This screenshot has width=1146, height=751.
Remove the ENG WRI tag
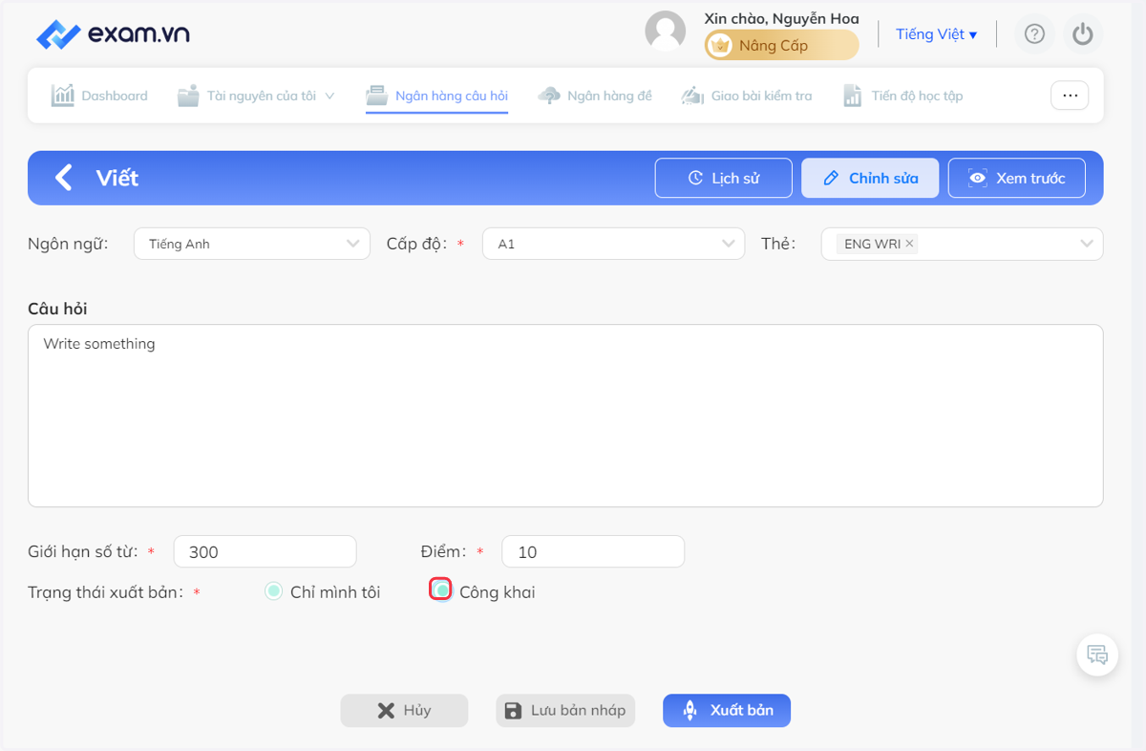pyautogui.click(x=910, y=244)
